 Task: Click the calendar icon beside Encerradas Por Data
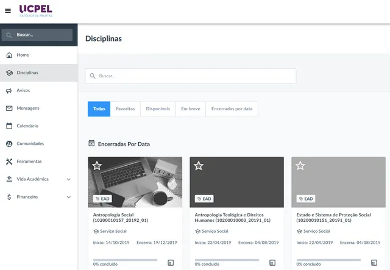[x=91, y=143]
